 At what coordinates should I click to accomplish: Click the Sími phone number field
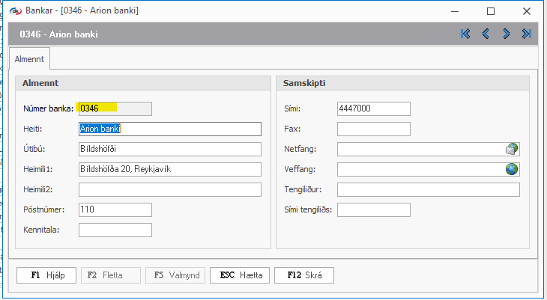373,108
